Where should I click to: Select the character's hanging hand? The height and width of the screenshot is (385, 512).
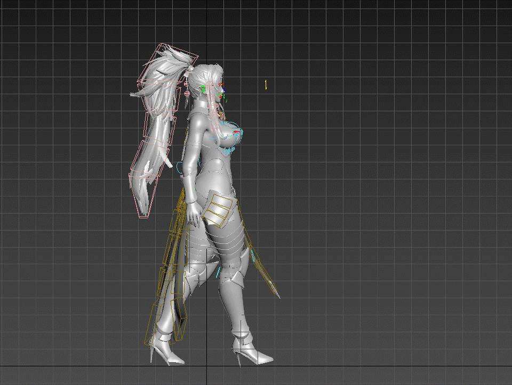coord(195,214)
